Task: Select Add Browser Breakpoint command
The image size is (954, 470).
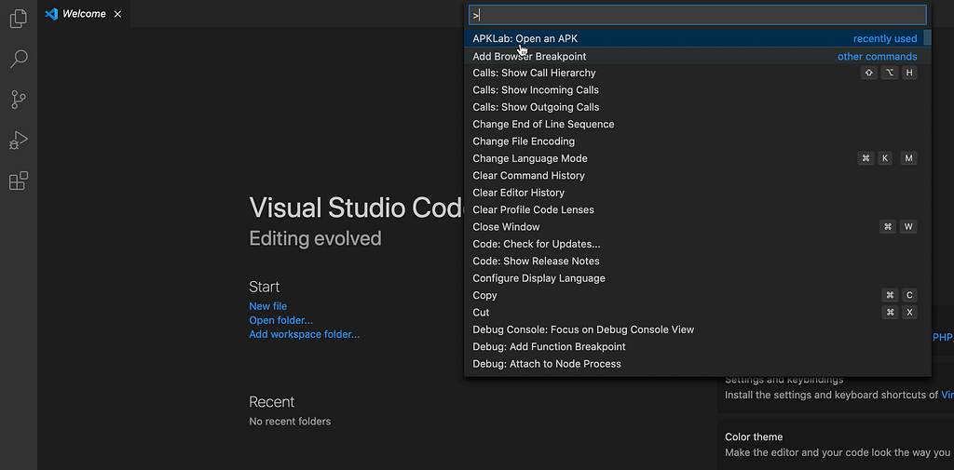Action: coord(529,57)
